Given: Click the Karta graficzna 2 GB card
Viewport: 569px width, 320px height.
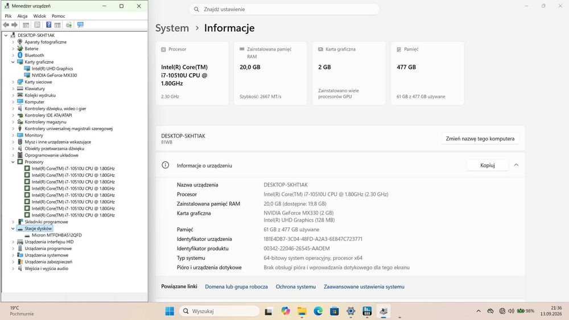Looking at the screenshot, I should [x=349, y=73].
